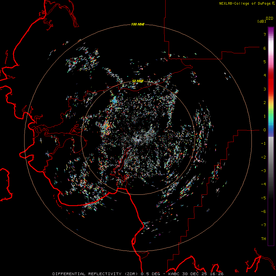The width and height of the screenshot is (276, 276).
Task: Click the NEXLAB-College of DuPage label
Action: [x=247, y=3]
